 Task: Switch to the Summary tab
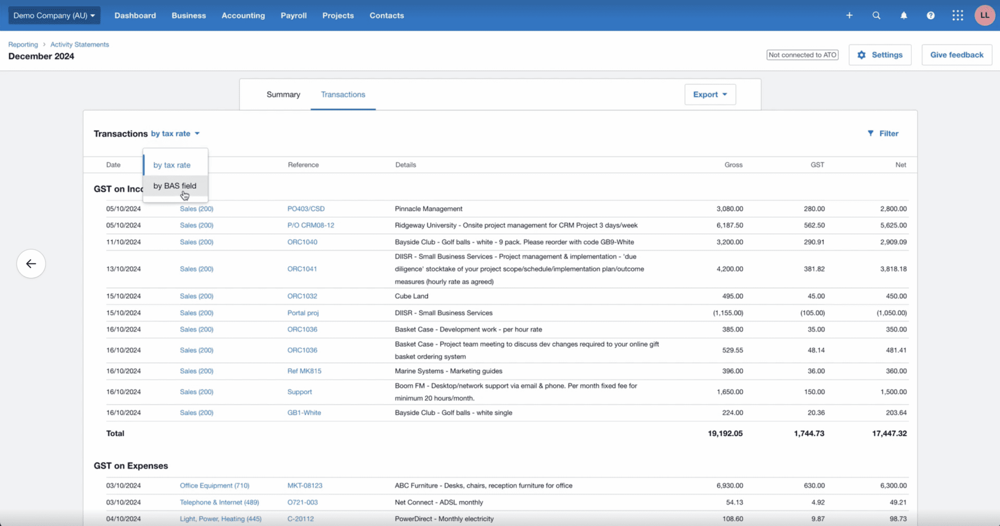pos(283,94)
